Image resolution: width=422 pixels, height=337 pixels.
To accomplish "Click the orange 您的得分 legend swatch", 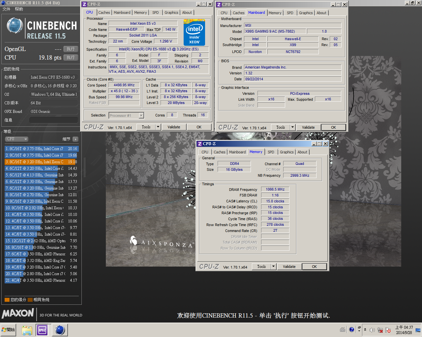I will pyautogui.click(x=7, y=300).
